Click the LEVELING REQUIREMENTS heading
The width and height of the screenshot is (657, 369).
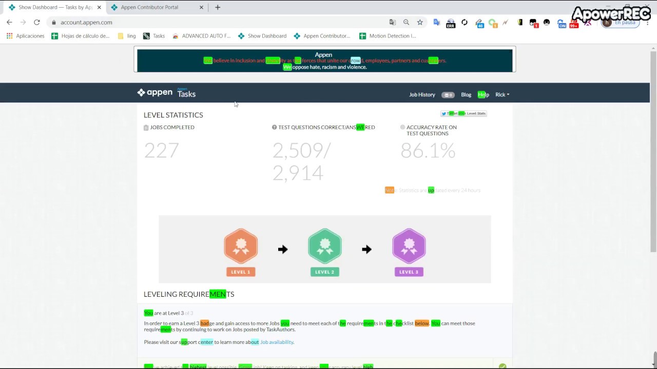[189, 294]
